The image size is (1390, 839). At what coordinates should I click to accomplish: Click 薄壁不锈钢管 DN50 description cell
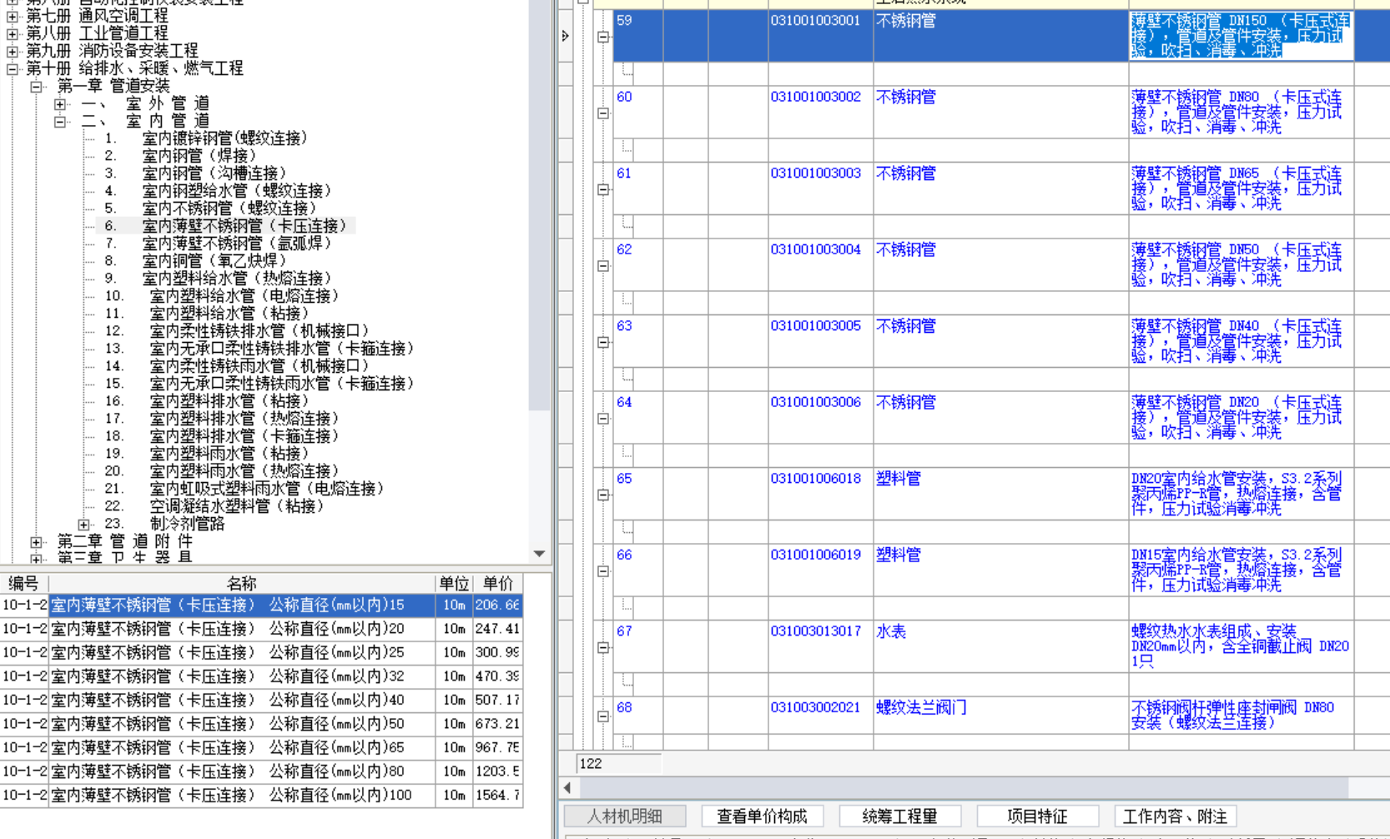tap(1241, 265)
